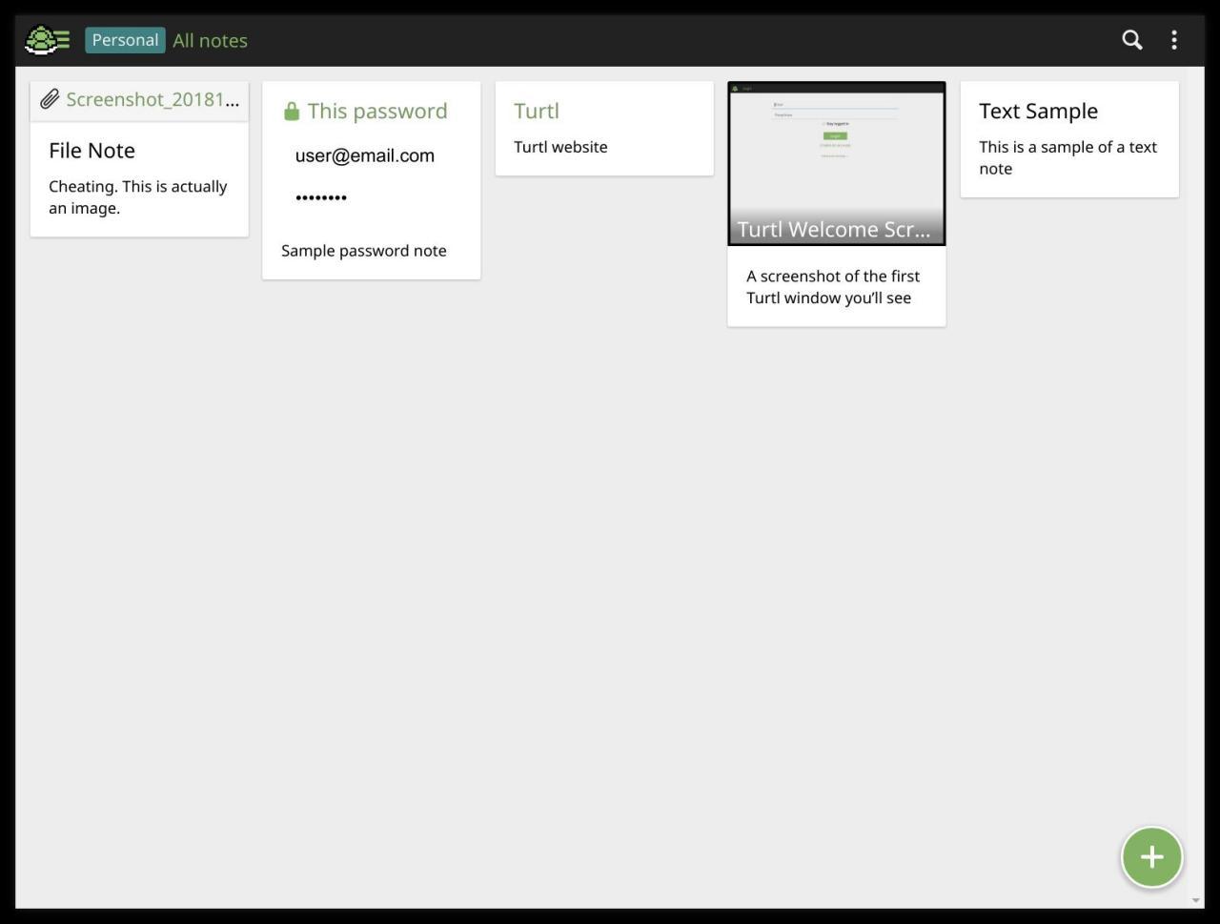Open the three-dot overflow menu

[1174, 40]
